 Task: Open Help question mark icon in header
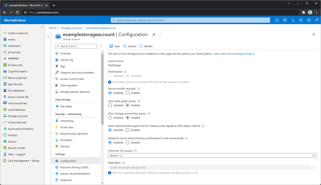click(309, 20)
